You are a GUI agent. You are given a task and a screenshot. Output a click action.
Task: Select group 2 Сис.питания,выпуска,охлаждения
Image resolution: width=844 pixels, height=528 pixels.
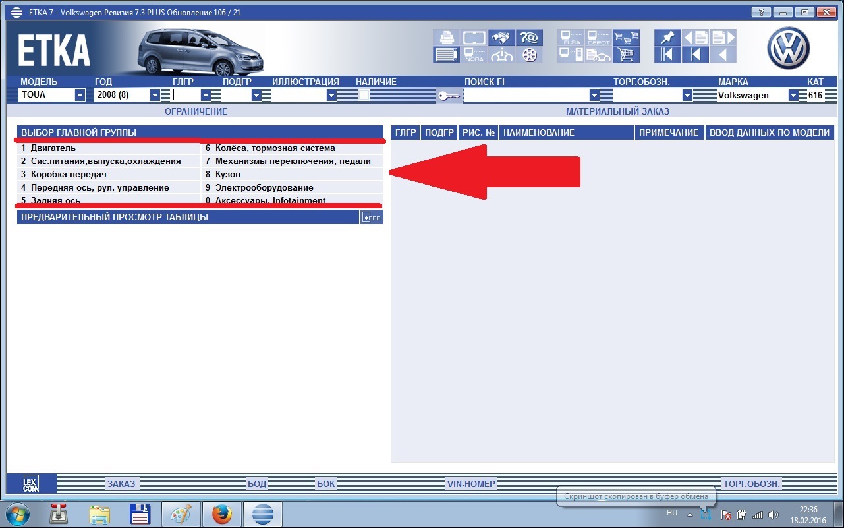pos(109,161)
